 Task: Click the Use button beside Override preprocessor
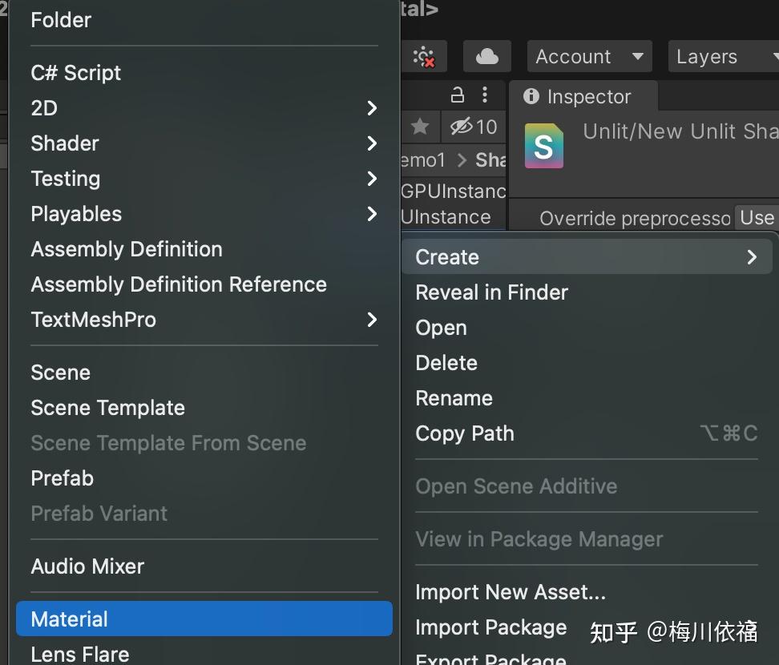point(757,218)
